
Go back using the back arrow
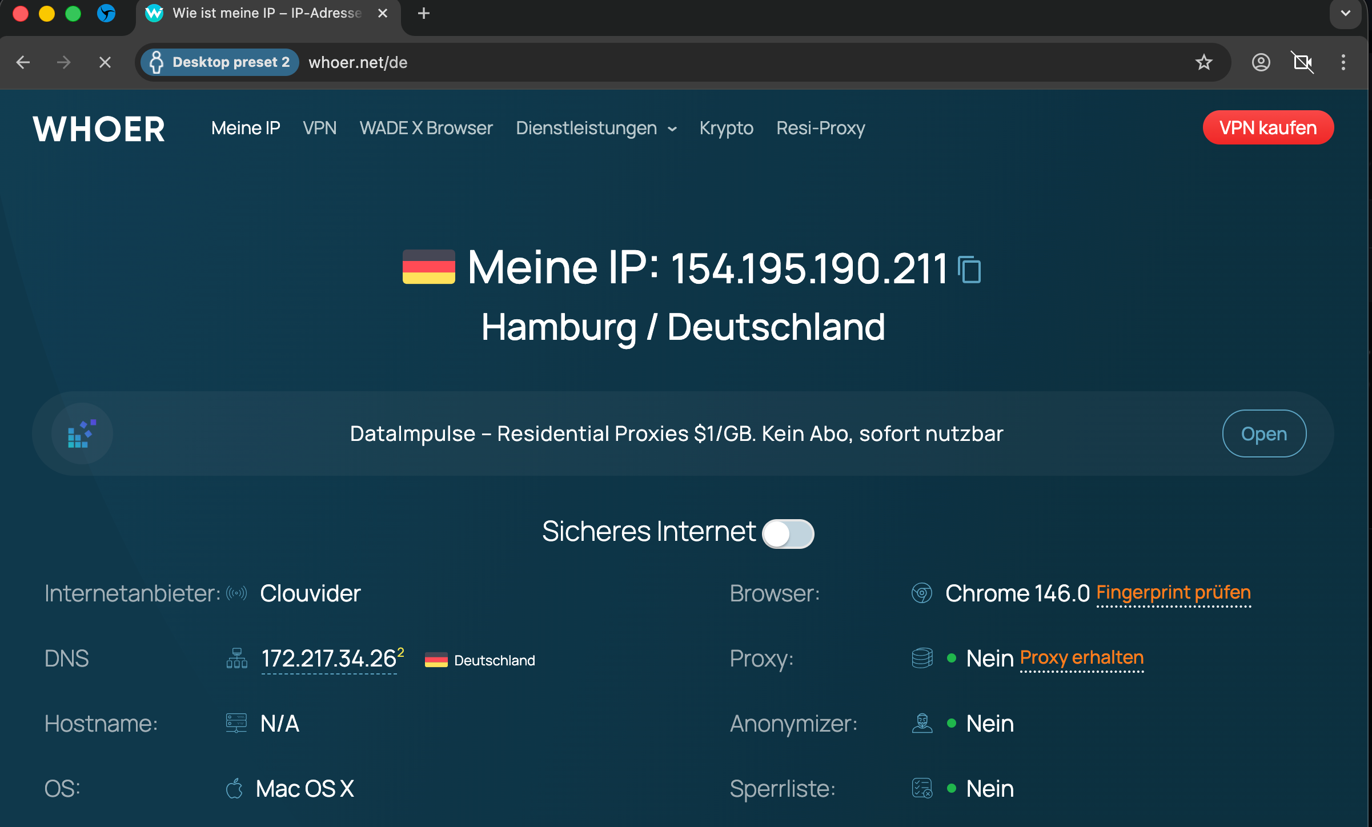point(23,62)
